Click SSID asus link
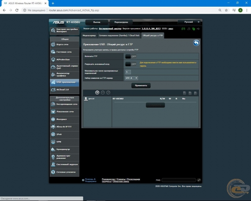The width and height of the screenshot is (251, 201). 171,29
